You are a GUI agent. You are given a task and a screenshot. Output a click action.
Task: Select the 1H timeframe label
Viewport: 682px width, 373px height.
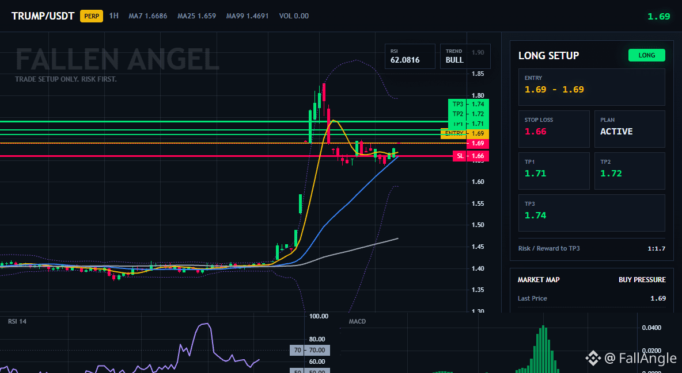pyautogui.click(x=113, y=16)
